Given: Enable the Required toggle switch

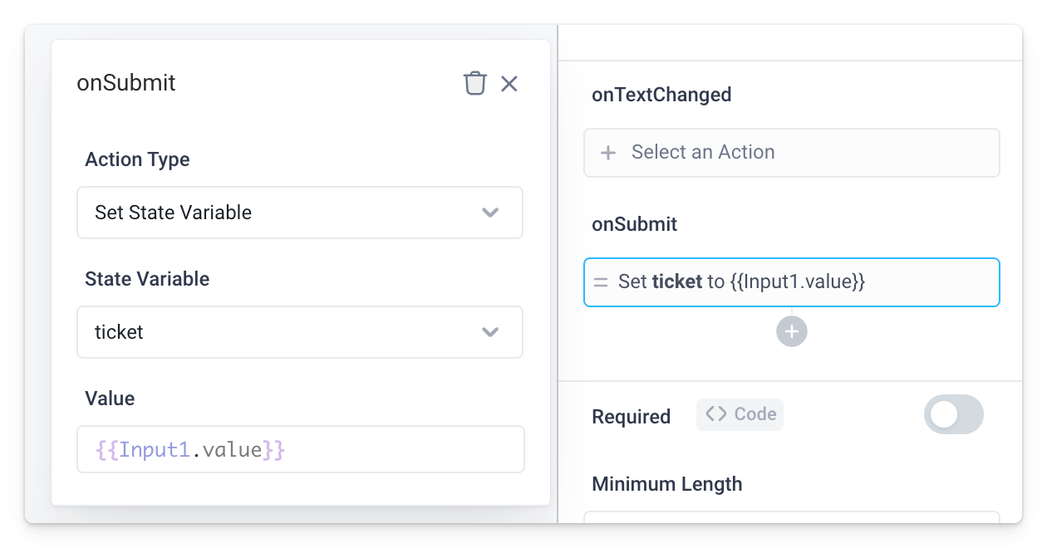Looking at the screenshot, I should [953, 414].
